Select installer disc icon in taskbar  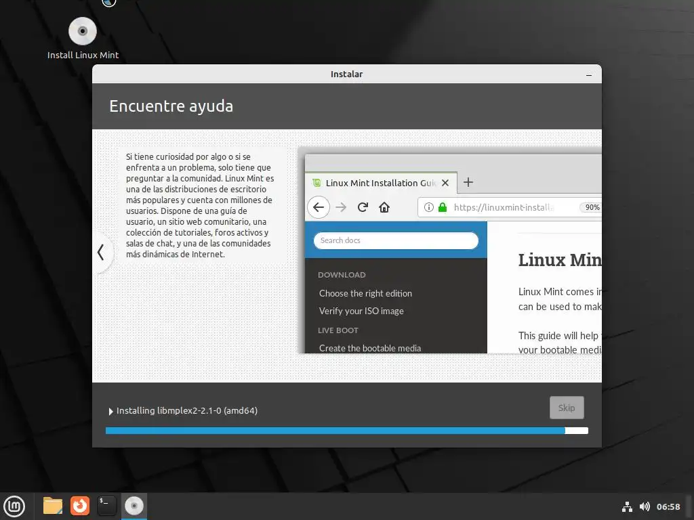pos(134,506)
